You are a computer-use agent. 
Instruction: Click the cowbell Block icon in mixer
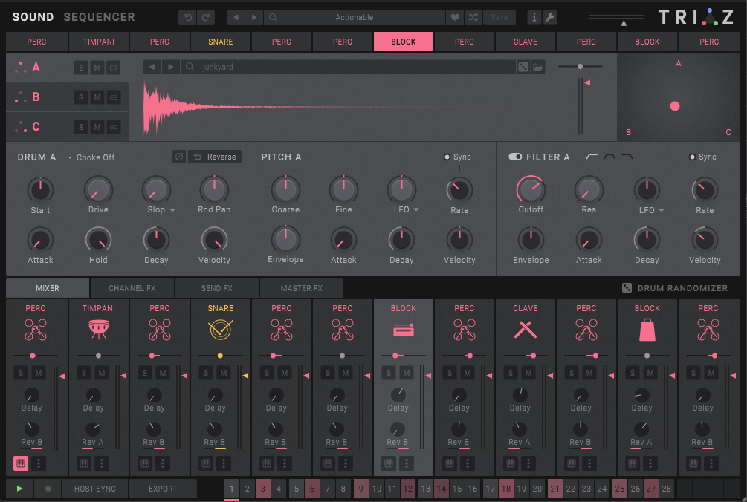pos(647,330)
